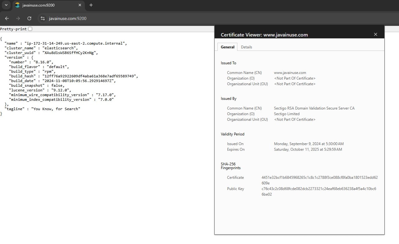Screen dimensions: 399x244
Task: Click the Sectigo Limited organization value
Action: coord(287,114)
